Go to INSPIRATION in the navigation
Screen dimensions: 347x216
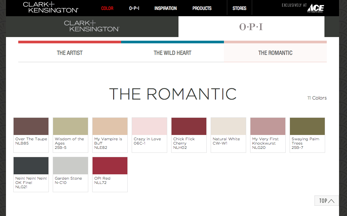point(166,8)
